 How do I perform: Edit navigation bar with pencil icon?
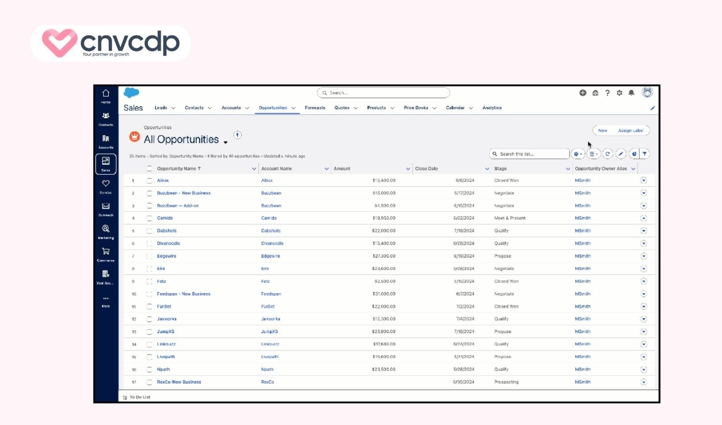[x=653, y=108]
